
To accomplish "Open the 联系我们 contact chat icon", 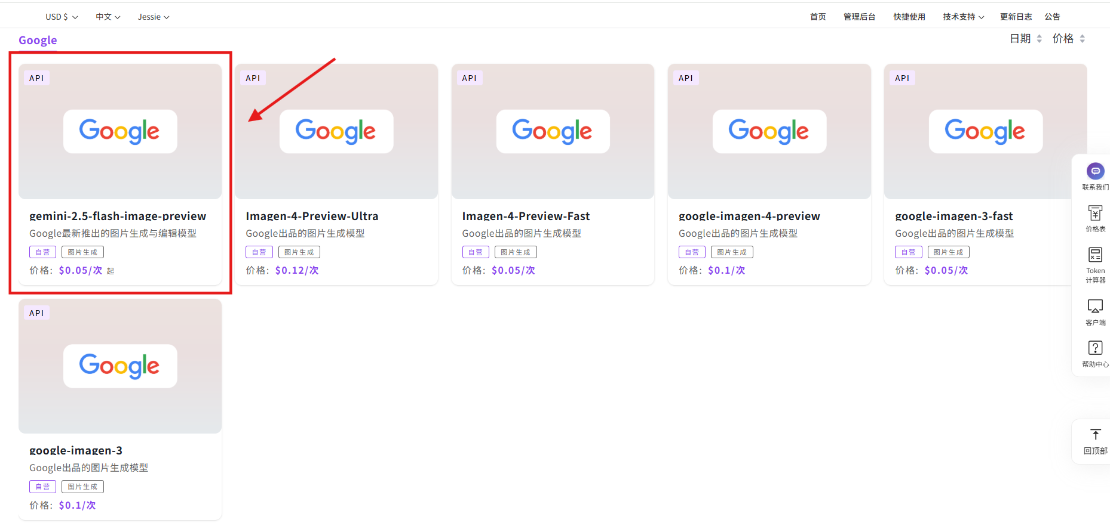I will tap(1095, 172).
